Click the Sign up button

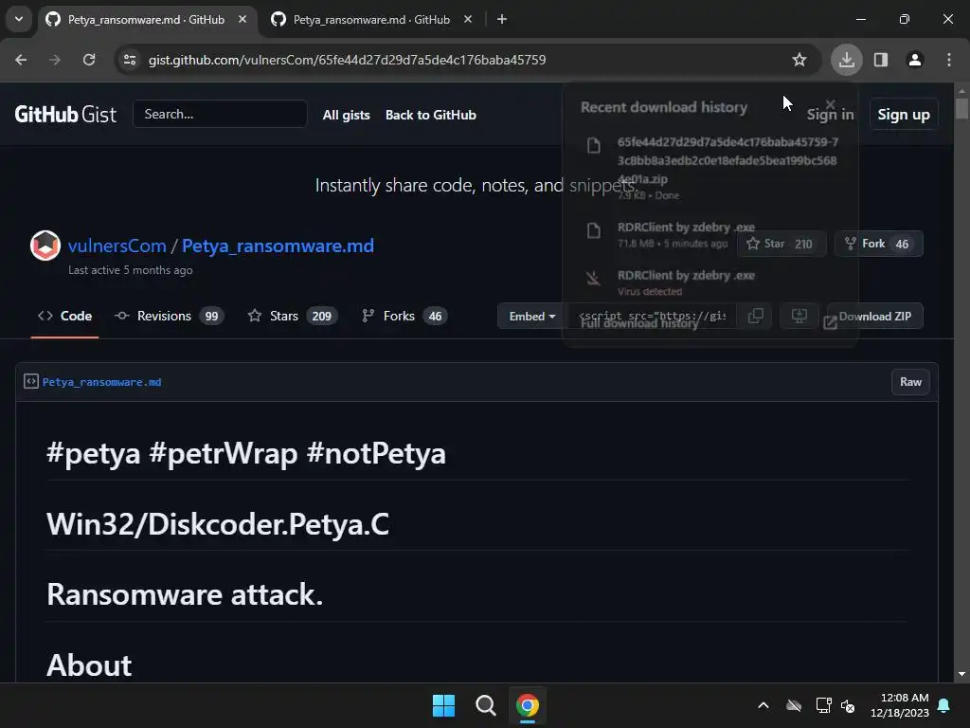(x=903, y=115)
